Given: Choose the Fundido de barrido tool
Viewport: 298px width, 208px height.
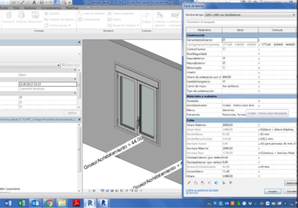Looking at the screenshot, I should [x=59, y=19].
